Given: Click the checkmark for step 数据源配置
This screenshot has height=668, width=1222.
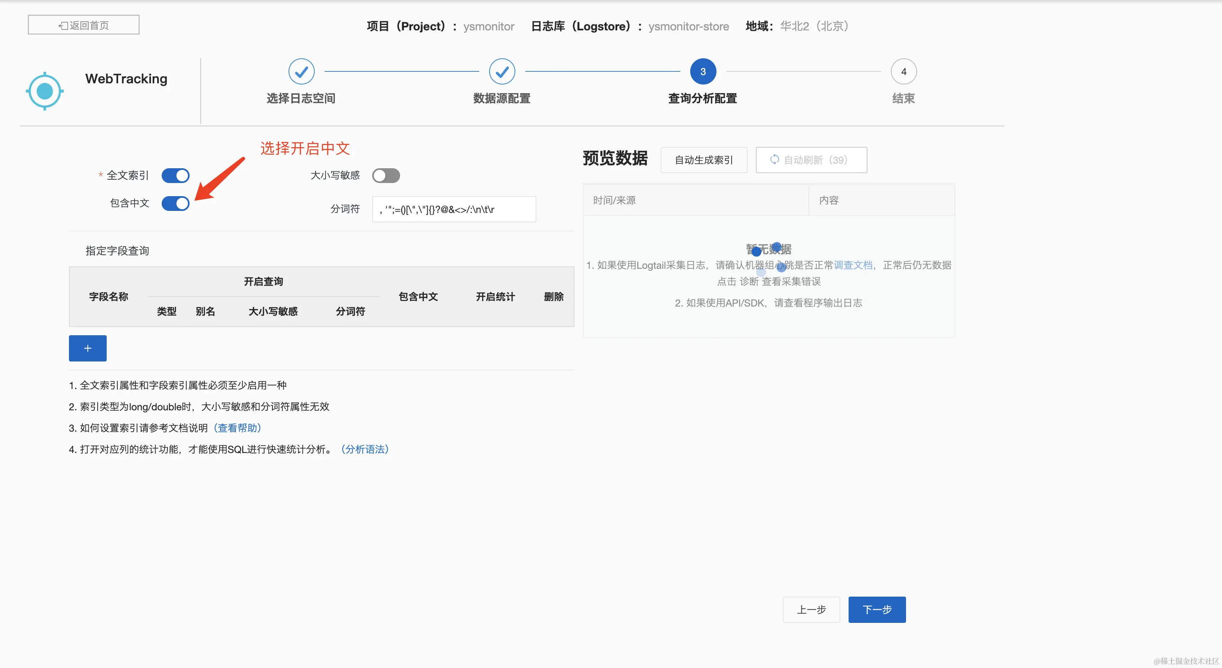Looking at the screenshot, I should click(x=502, y=72).
